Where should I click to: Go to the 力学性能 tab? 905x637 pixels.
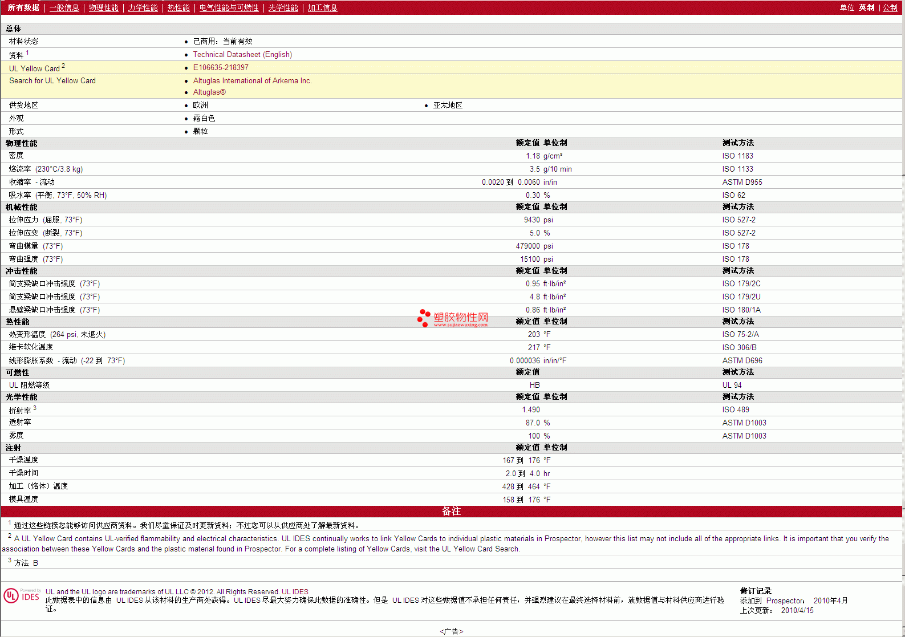143,8
